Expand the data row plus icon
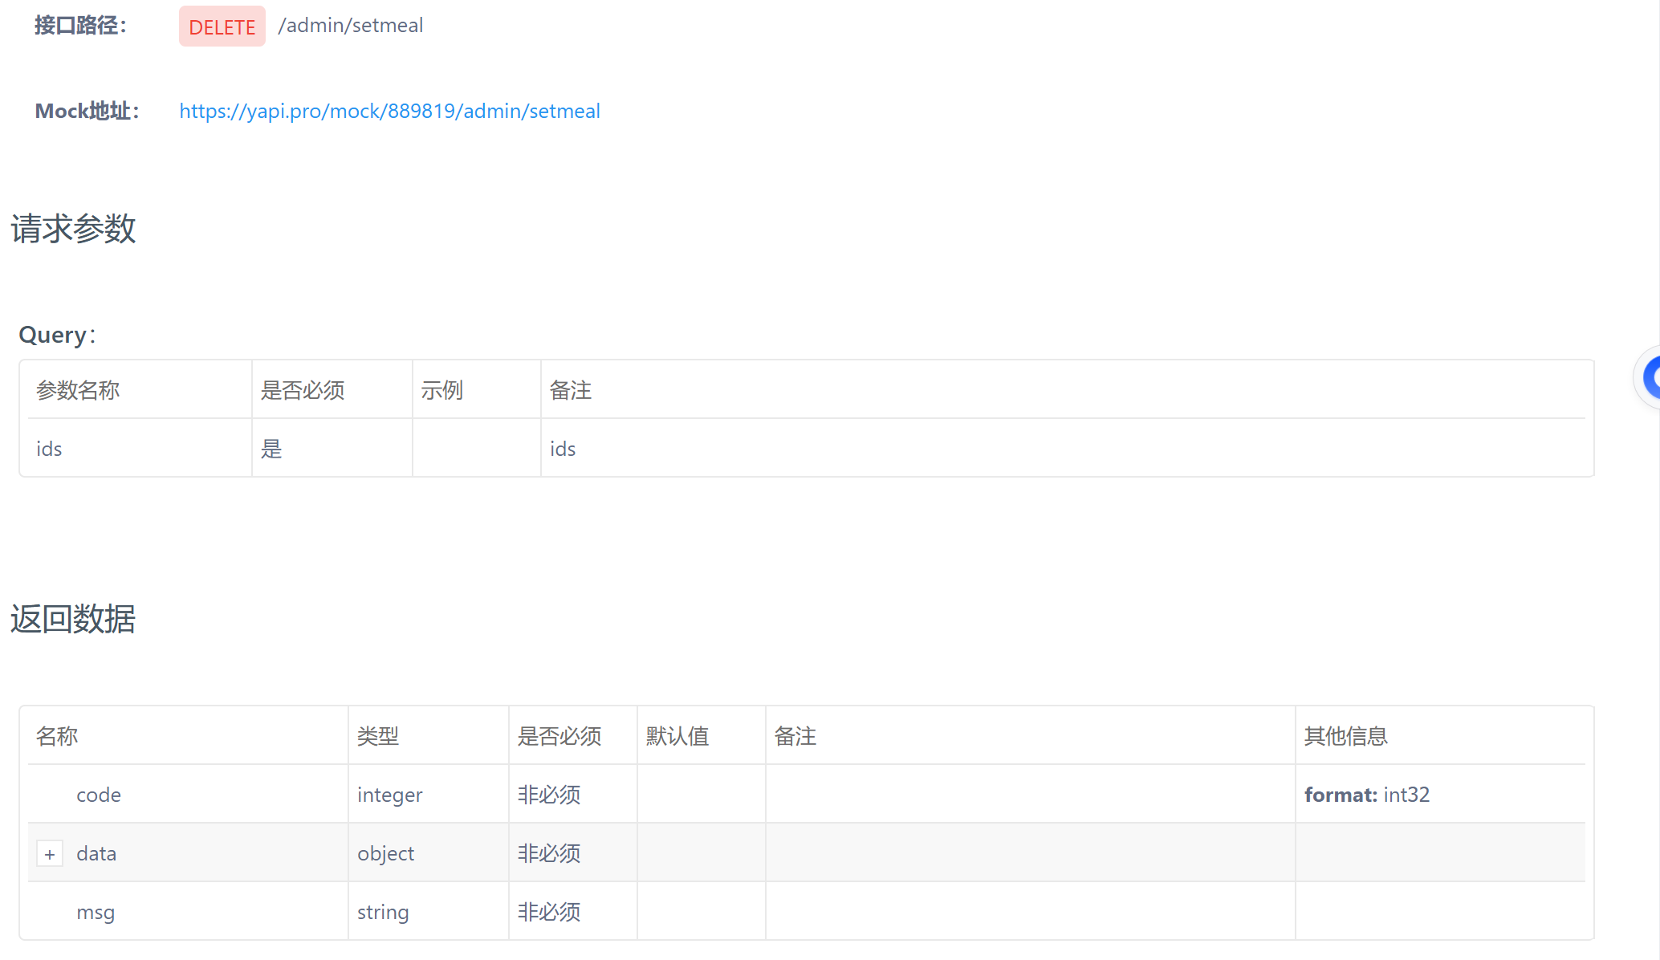The image size is (1660, 960). [x=50, y=854]
